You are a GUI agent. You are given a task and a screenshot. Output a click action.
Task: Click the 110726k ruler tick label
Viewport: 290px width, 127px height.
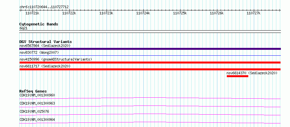(217, 13)
